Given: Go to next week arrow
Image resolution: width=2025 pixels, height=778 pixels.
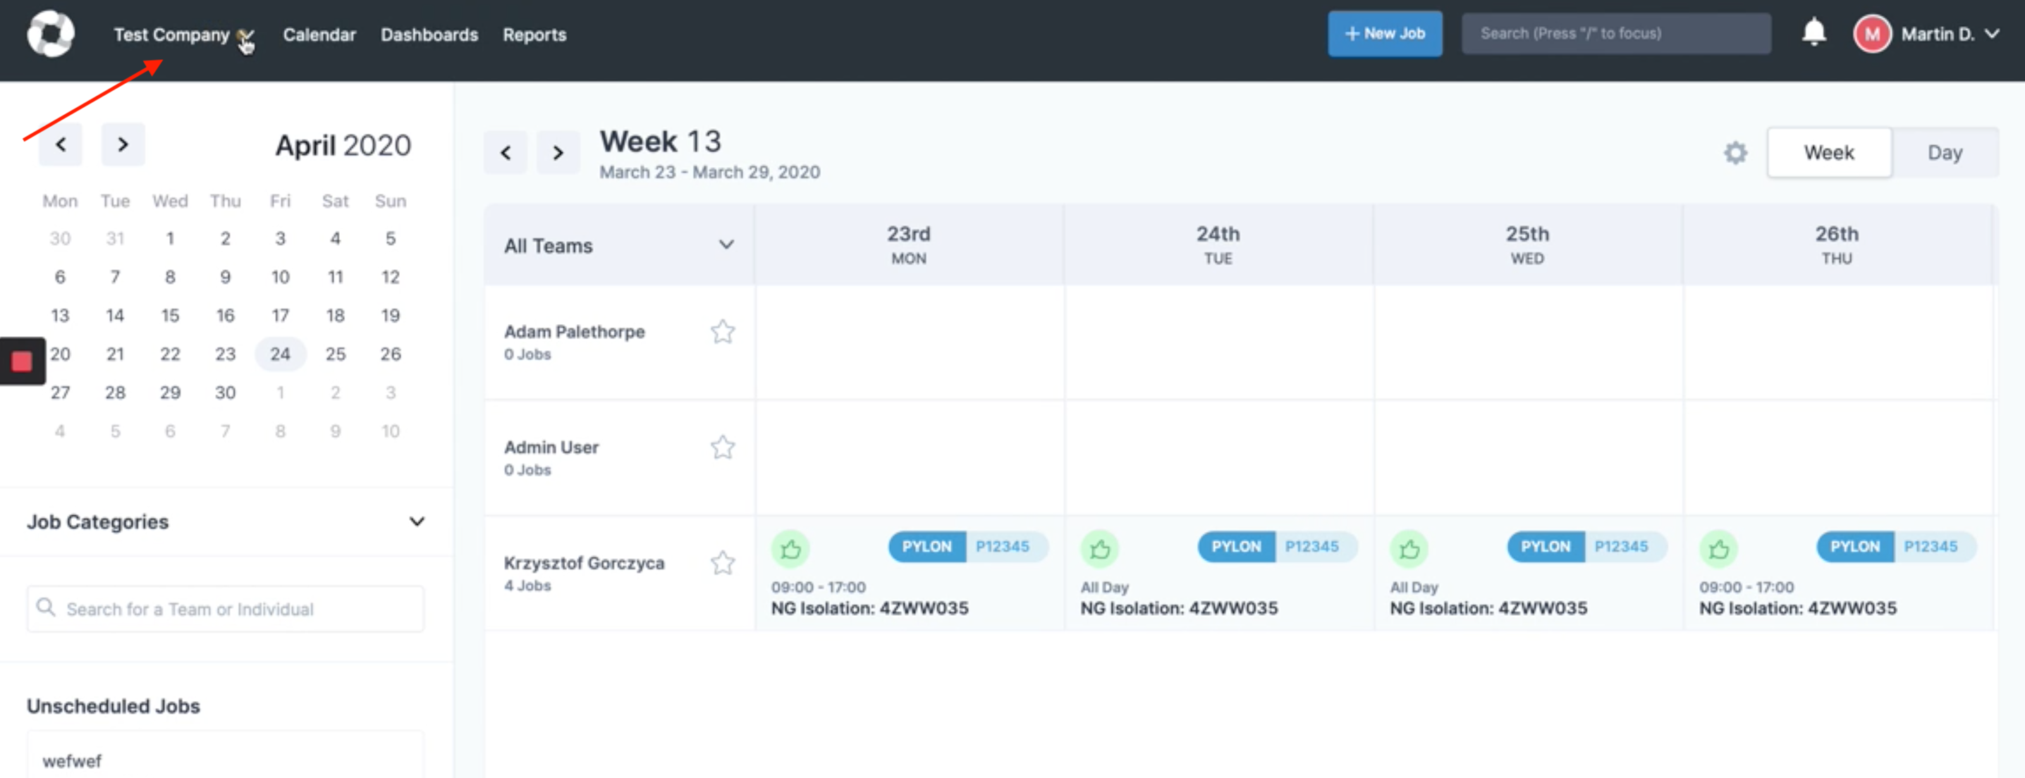Looking at the screenshot, I should click(558, 152).
